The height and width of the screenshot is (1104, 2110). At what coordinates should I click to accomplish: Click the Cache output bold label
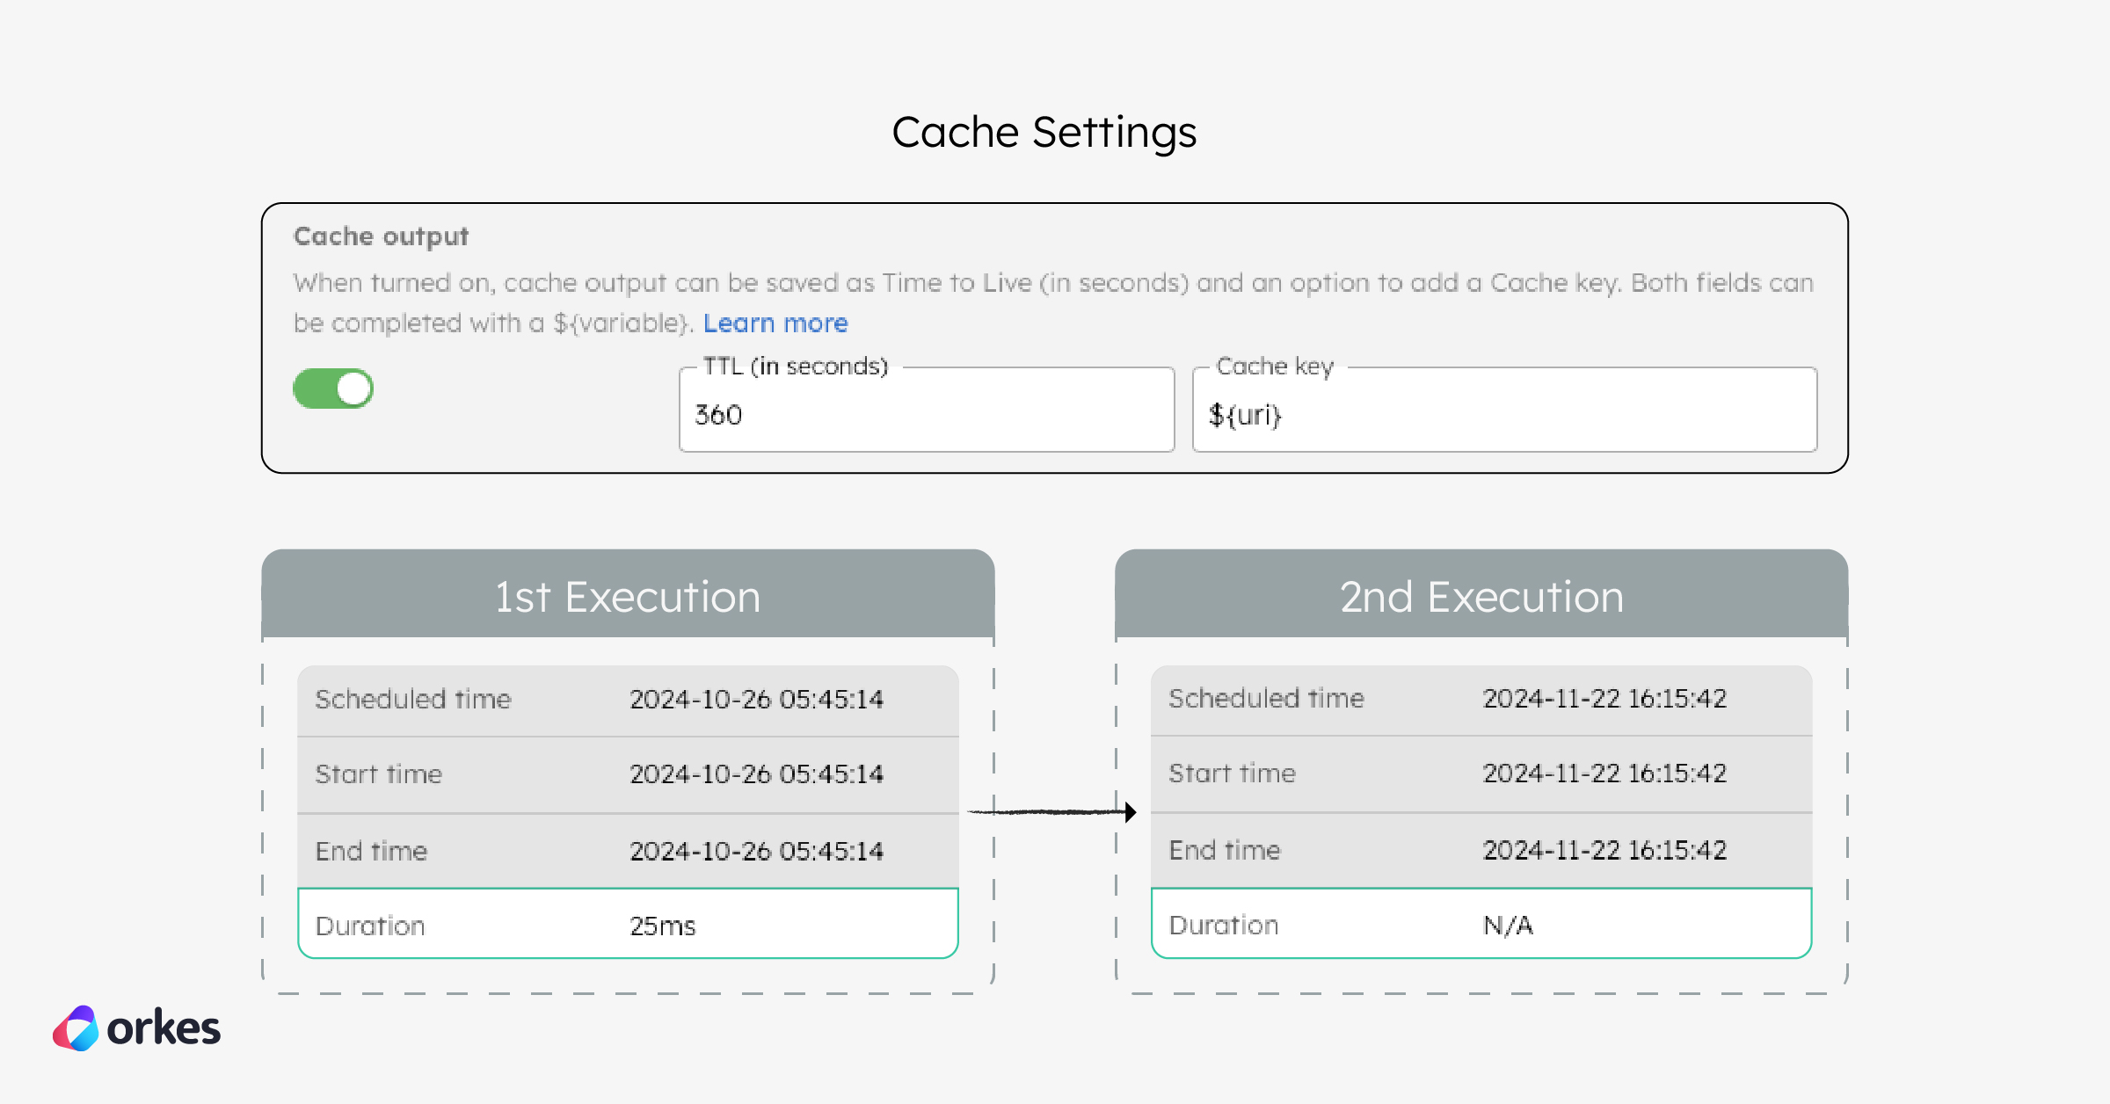(381, 236)
